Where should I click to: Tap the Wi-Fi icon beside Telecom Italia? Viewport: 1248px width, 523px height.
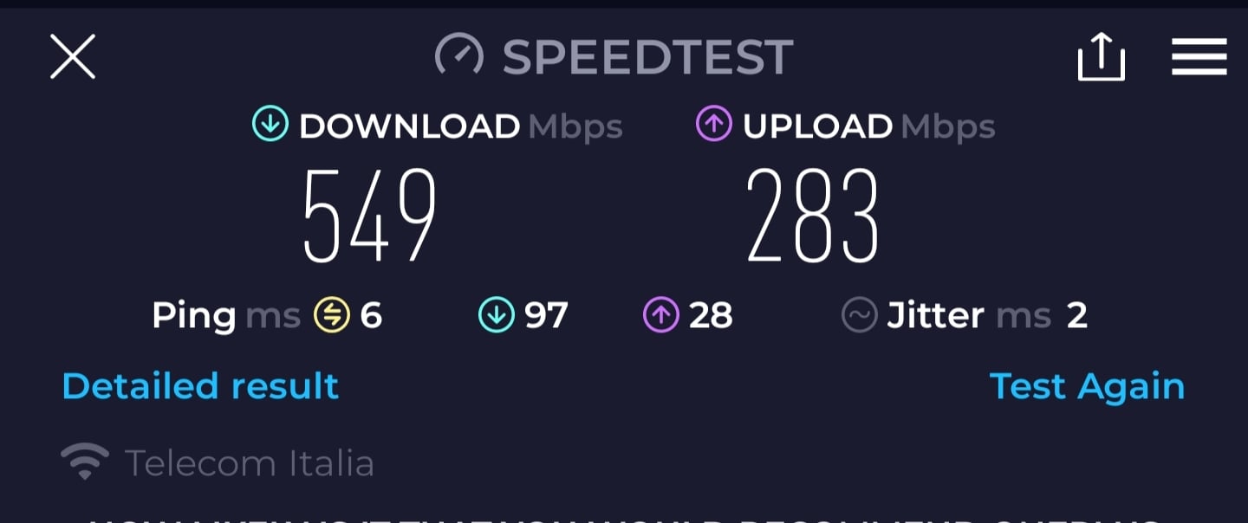click(84, 462)
